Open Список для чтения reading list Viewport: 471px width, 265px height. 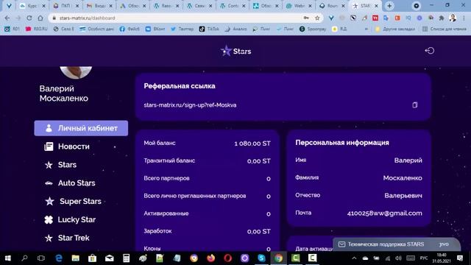445,29
